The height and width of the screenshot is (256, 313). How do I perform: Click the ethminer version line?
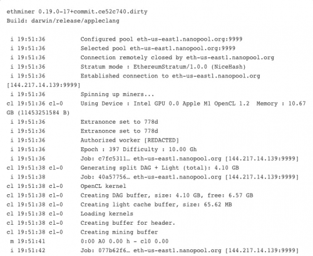click(77, 11)
